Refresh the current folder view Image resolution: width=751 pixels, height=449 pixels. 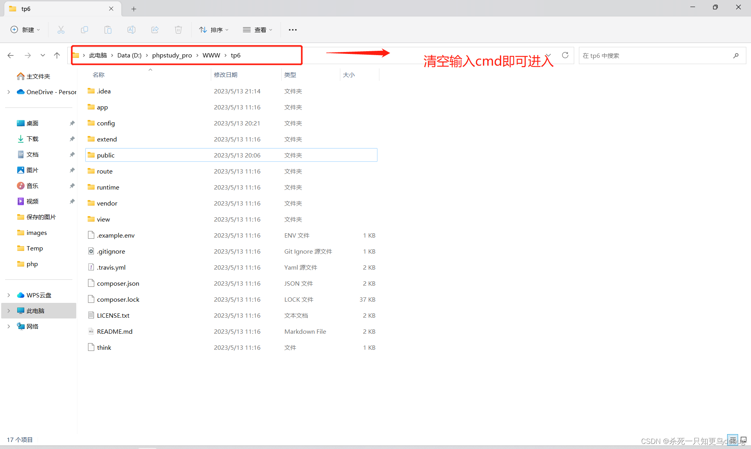[x=565, y=55]
